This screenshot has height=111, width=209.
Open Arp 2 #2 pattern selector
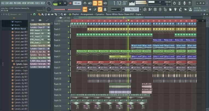(x=132, y=9)
